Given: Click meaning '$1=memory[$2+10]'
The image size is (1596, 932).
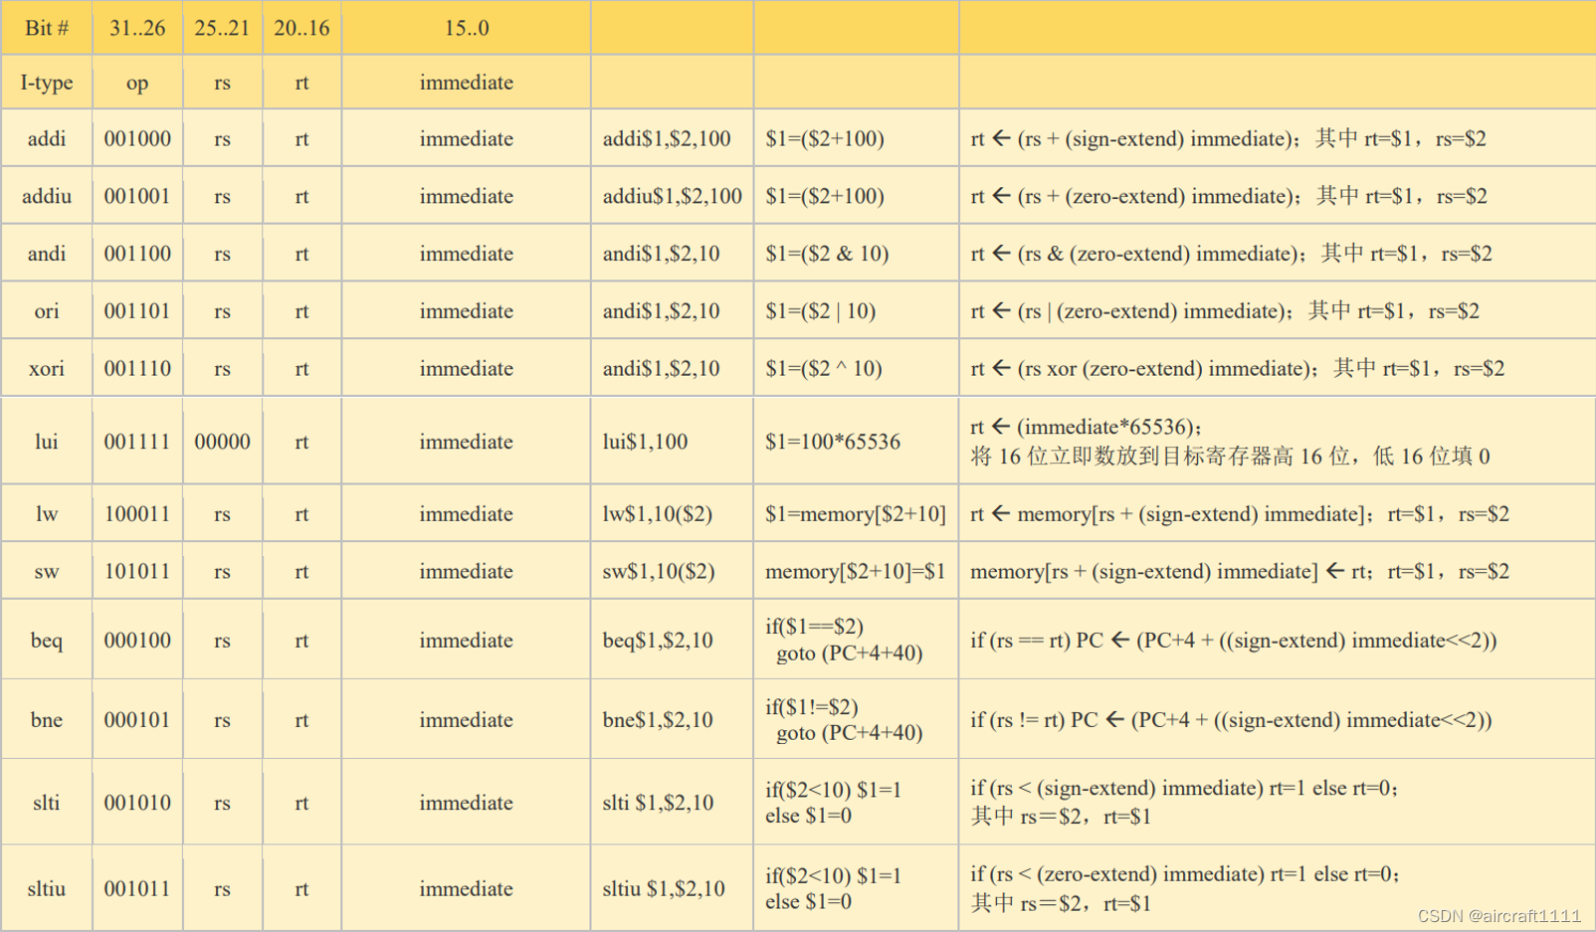Looking at the screenshot, I should point(856,514).
